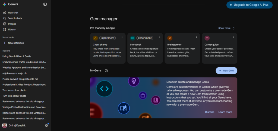Click the Library sidebar icon

pyautogui.click(x=5, y=30)
